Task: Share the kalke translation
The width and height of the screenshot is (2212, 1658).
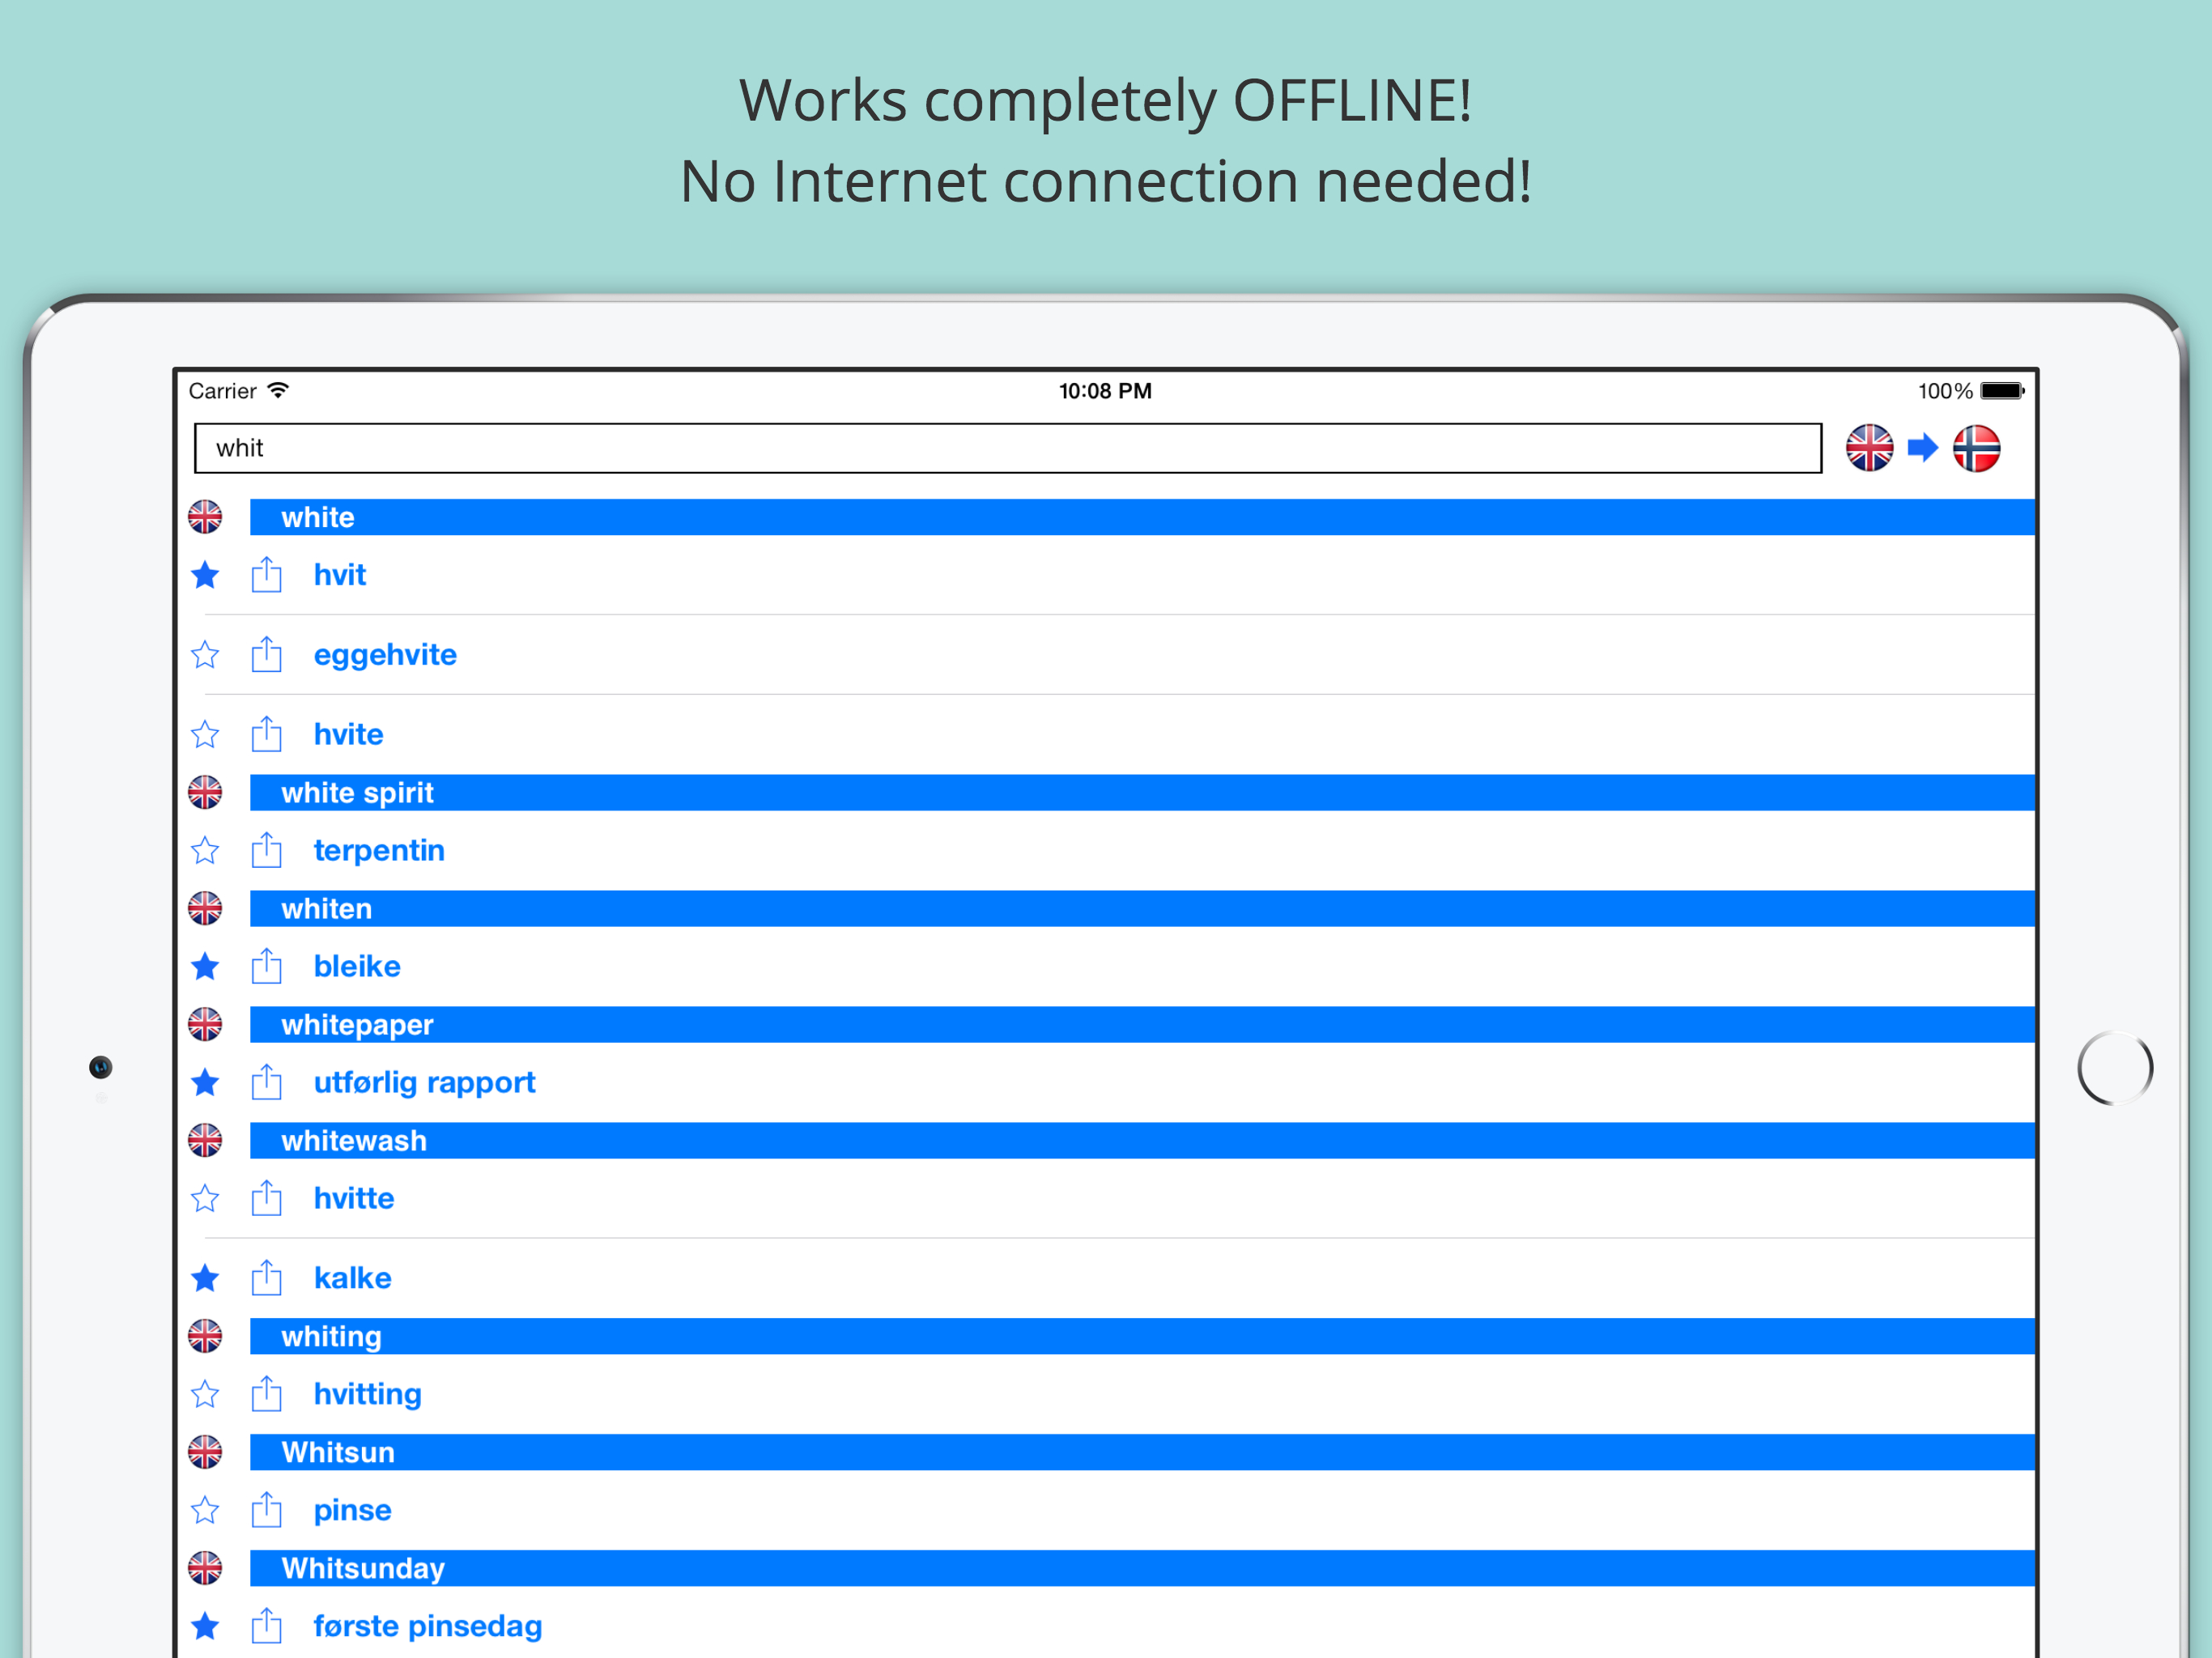Action: point(266,1279)
